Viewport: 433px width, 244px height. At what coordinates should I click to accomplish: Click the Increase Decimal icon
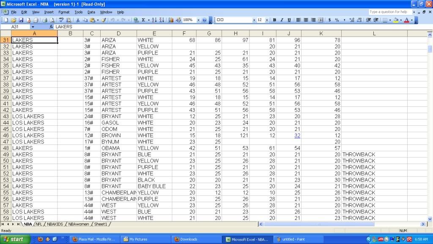coord(351,20)
